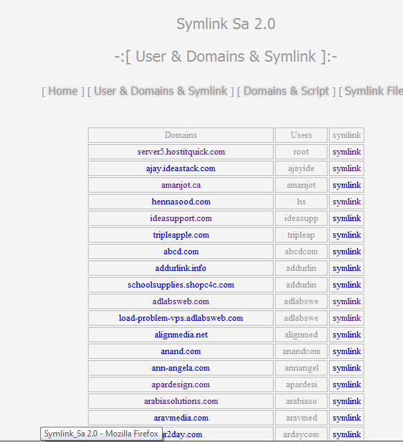Open load-problem-vps.adlabsweb.com link
403x442 pixels.
point(181,318)
